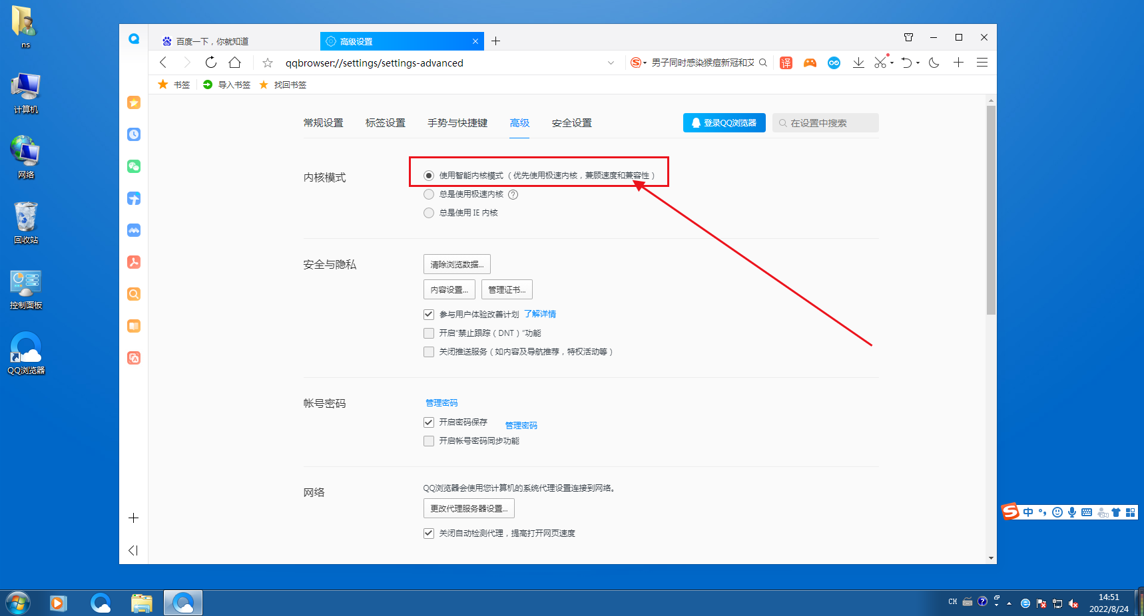This screenshot has width=1144, height=616.
Task: Toggle night mode moon icon
Action: click(x=934, y=63)
